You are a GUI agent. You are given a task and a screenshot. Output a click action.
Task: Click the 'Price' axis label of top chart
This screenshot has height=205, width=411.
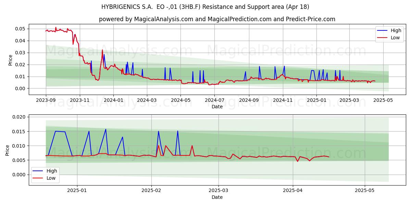[10, 60]
